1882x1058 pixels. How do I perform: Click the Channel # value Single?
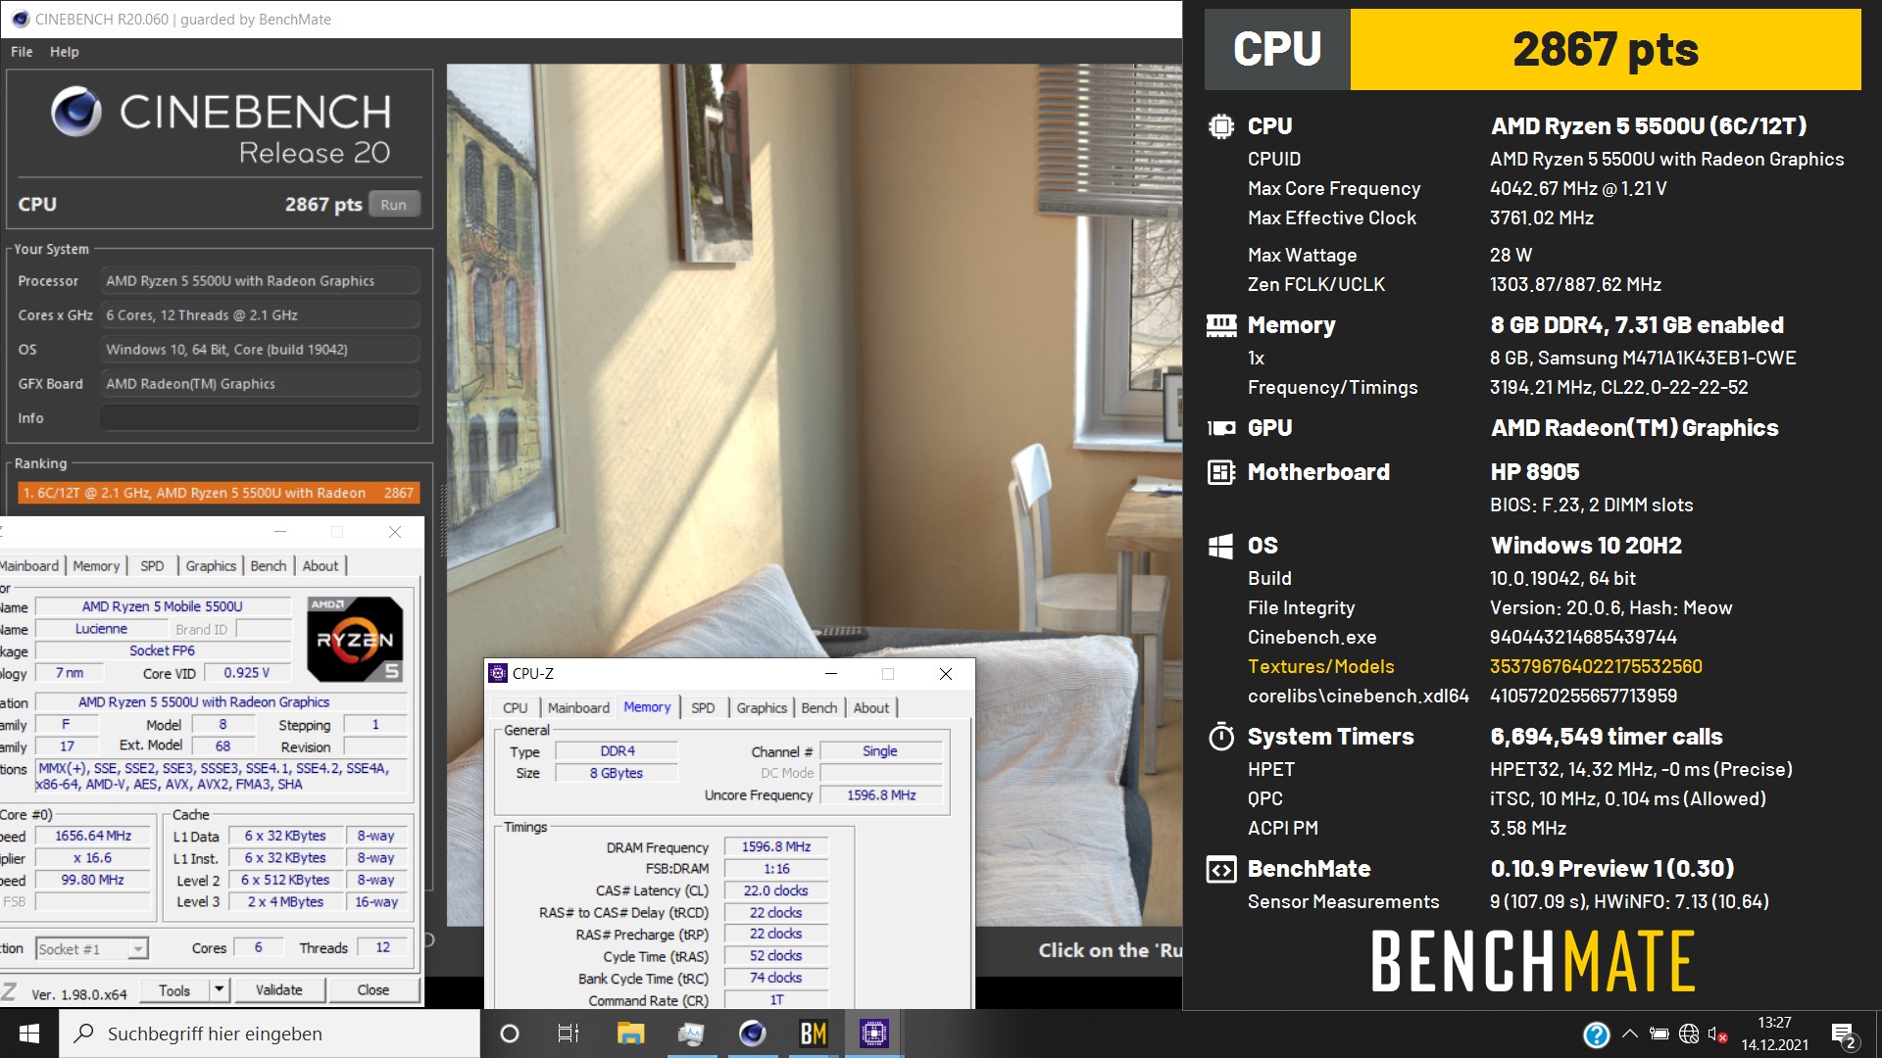tap(880, 751)
